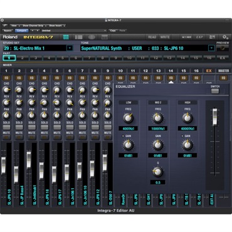The height and width of the screenshot is (232, 232).
Task: Select PART 8 tab
Action: [x=102, y=58]
